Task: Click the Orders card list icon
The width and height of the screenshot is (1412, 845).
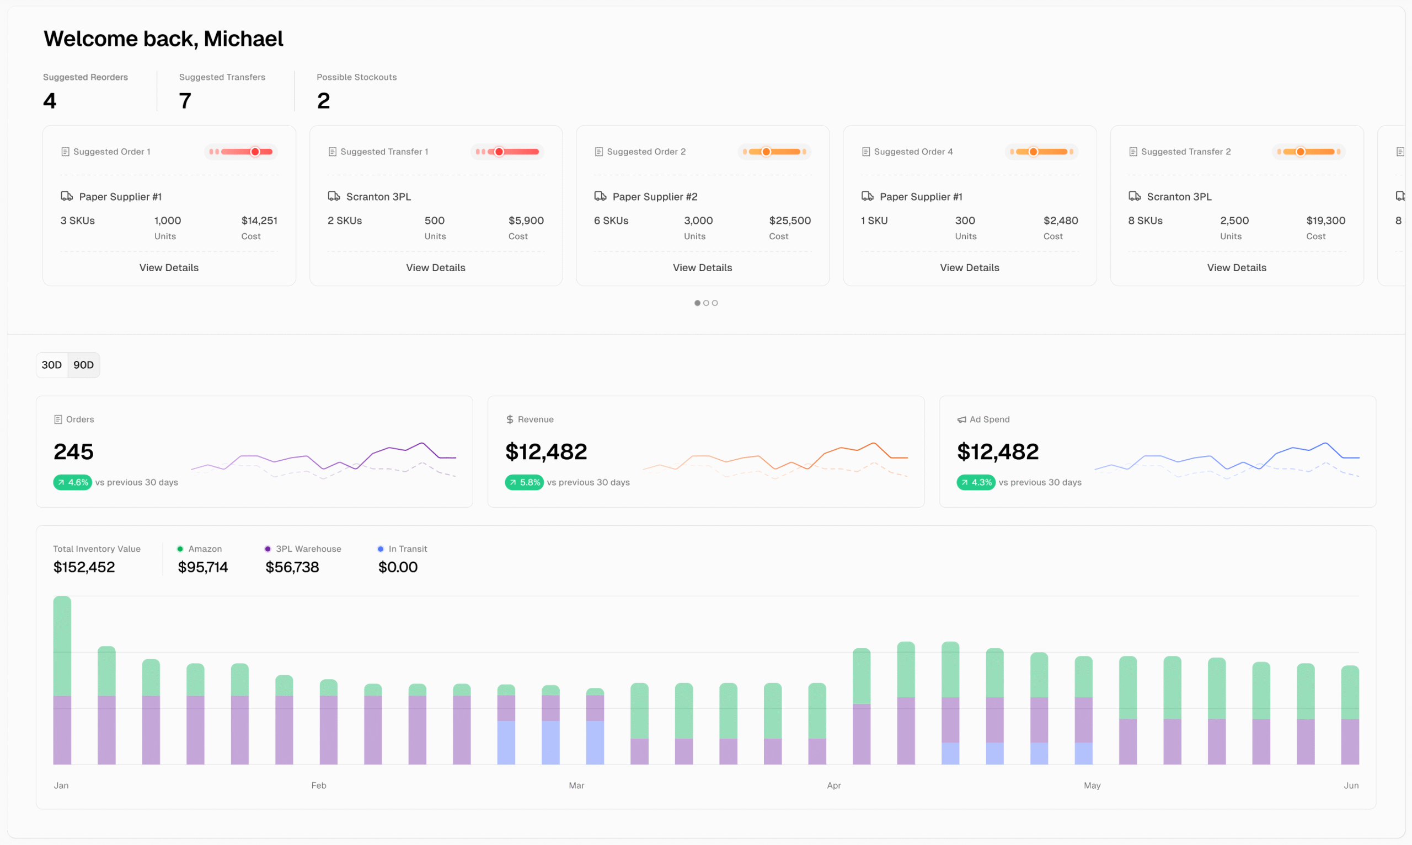Action: click(x=57, y=419)
